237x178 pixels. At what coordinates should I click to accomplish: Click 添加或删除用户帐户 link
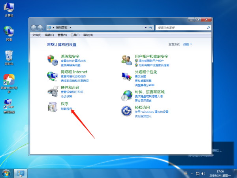click(x=151, y=61)
